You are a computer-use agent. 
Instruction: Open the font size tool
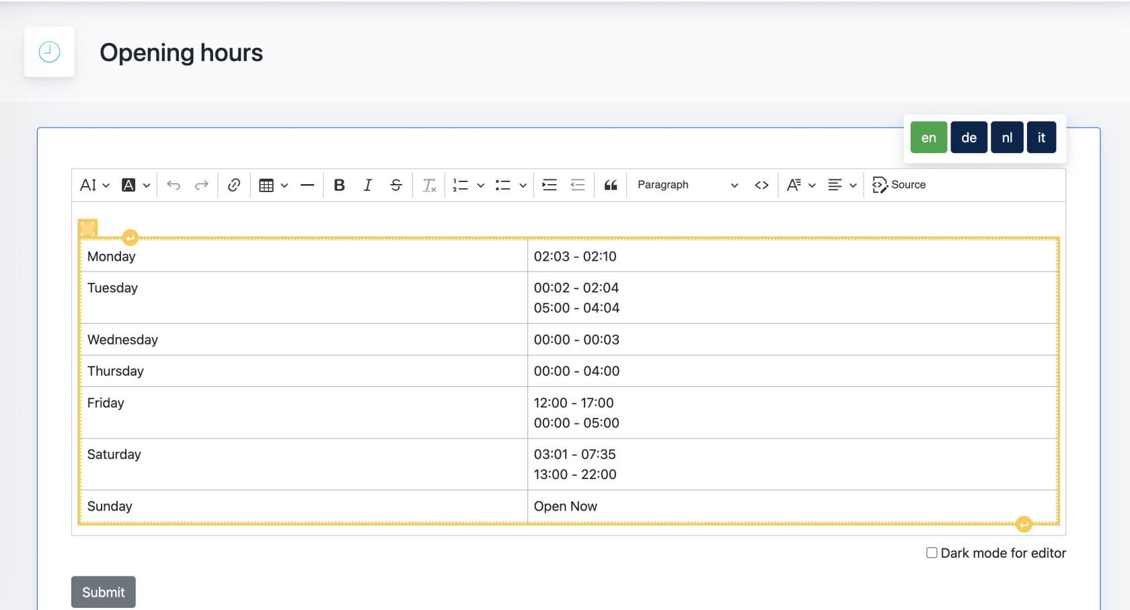tap(88, 185)
